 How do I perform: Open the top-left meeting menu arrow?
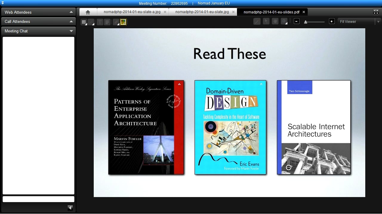(3, 3)
